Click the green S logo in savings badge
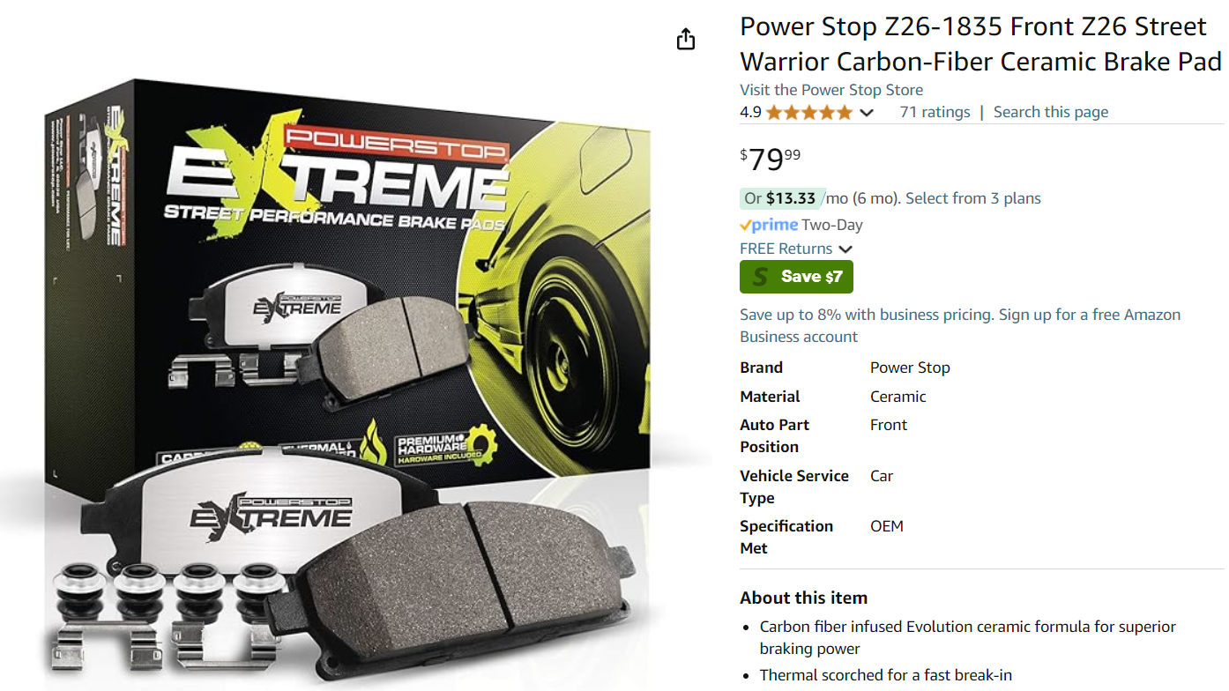 point(760,277)
